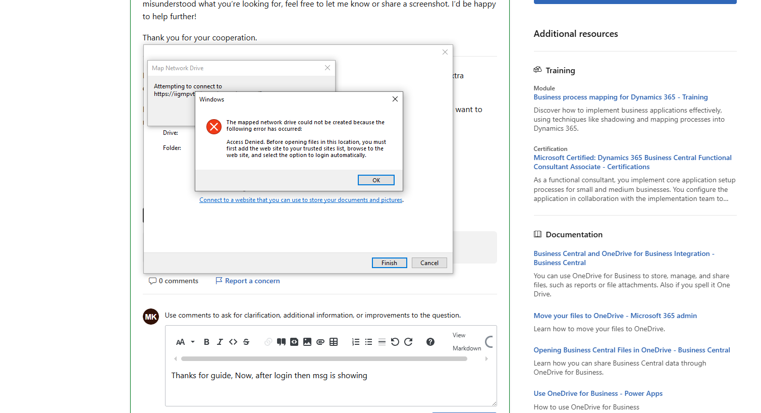Viewport: 761px width, 413px height.
Task: Close the large image preview overlay
Action: pyautogui.click(x=445, y=52)
